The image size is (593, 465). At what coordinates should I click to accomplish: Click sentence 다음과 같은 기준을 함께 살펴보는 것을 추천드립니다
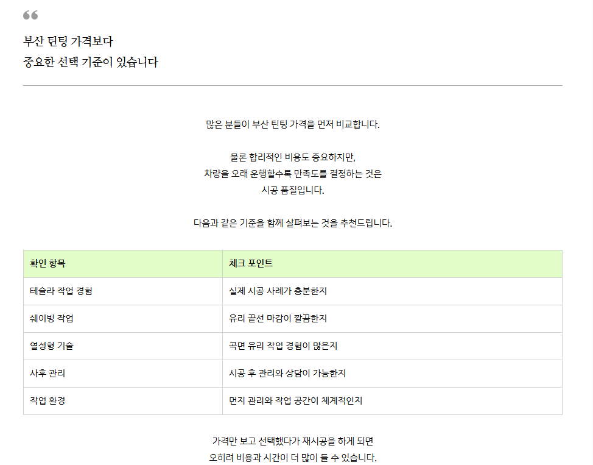click(293, 223)
